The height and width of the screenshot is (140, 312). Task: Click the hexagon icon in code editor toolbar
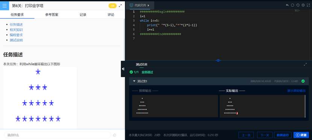tap(292, 5)
